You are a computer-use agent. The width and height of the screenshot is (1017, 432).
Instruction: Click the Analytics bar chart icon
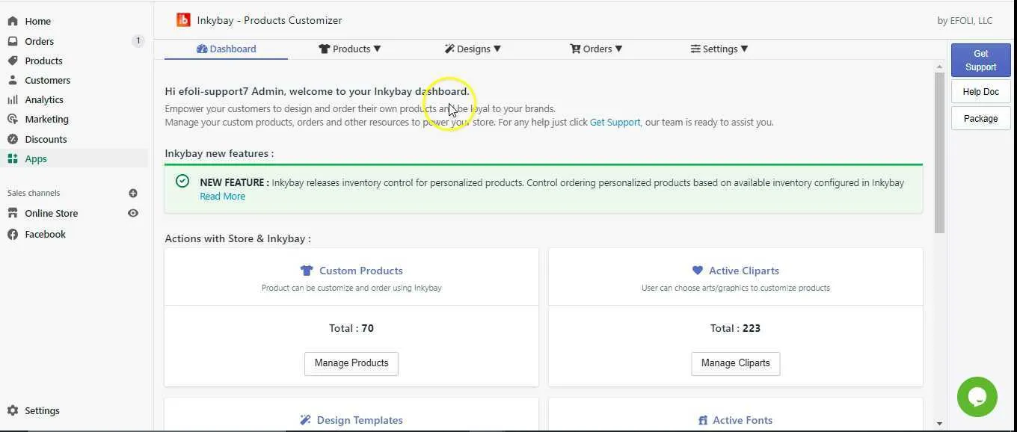13,99
